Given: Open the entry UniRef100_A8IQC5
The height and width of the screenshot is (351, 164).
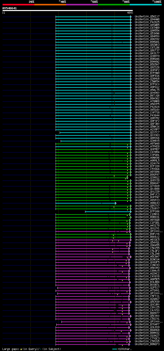Looking at the screenshot, I should [147, 240].
